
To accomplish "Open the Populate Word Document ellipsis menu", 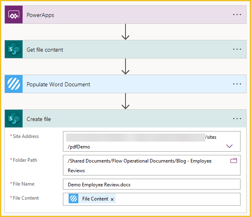I will click(237, 84).
